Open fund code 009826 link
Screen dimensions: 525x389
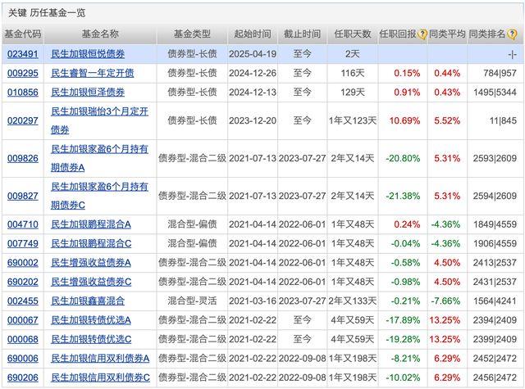tap(23, 158)
